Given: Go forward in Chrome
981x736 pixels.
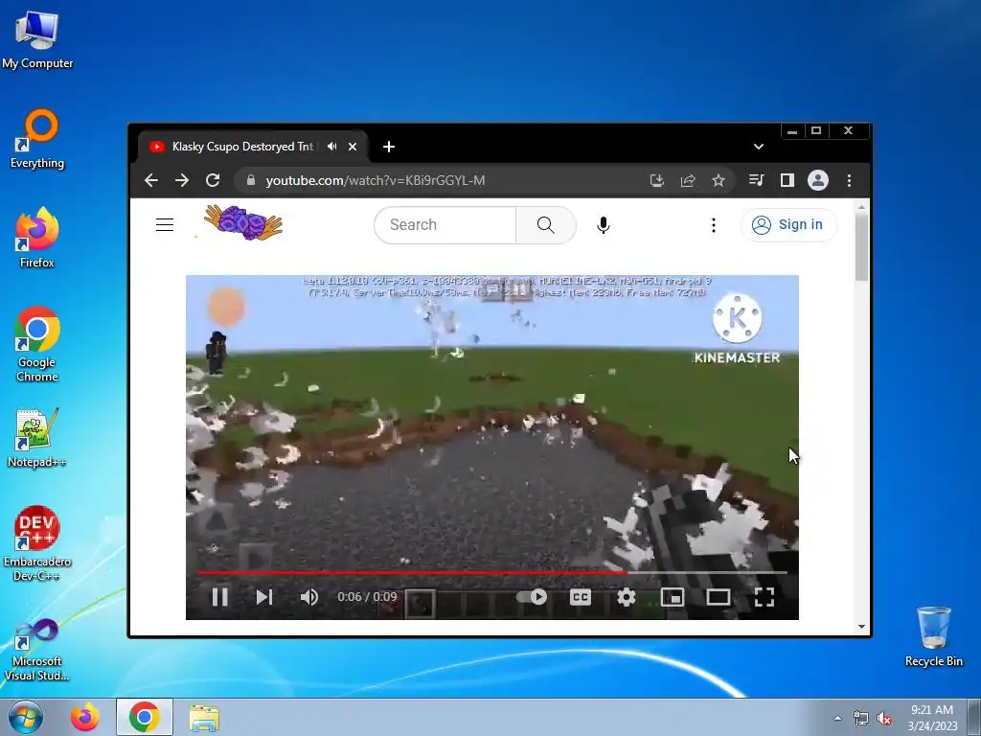Looking at the screenshot, I should 181,180.
